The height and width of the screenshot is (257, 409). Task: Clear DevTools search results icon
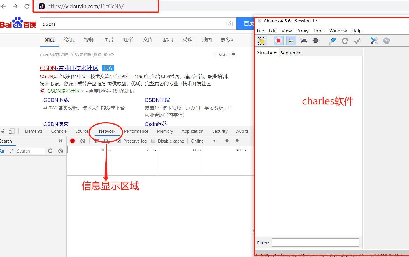point(61,151)
